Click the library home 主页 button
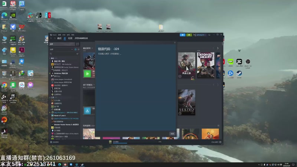This screenshot has width=297, height=167. click(x=62, y=44)
